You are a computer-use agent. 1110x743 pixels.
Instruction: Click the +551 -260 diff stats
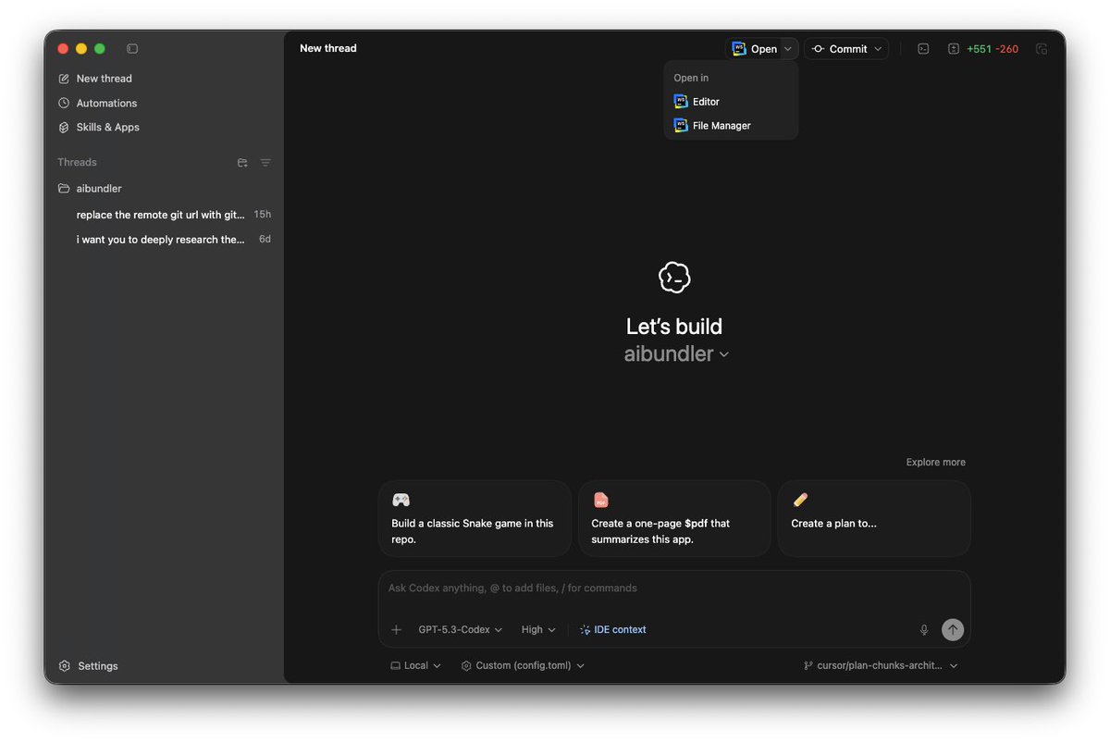(x=993, y=49)
